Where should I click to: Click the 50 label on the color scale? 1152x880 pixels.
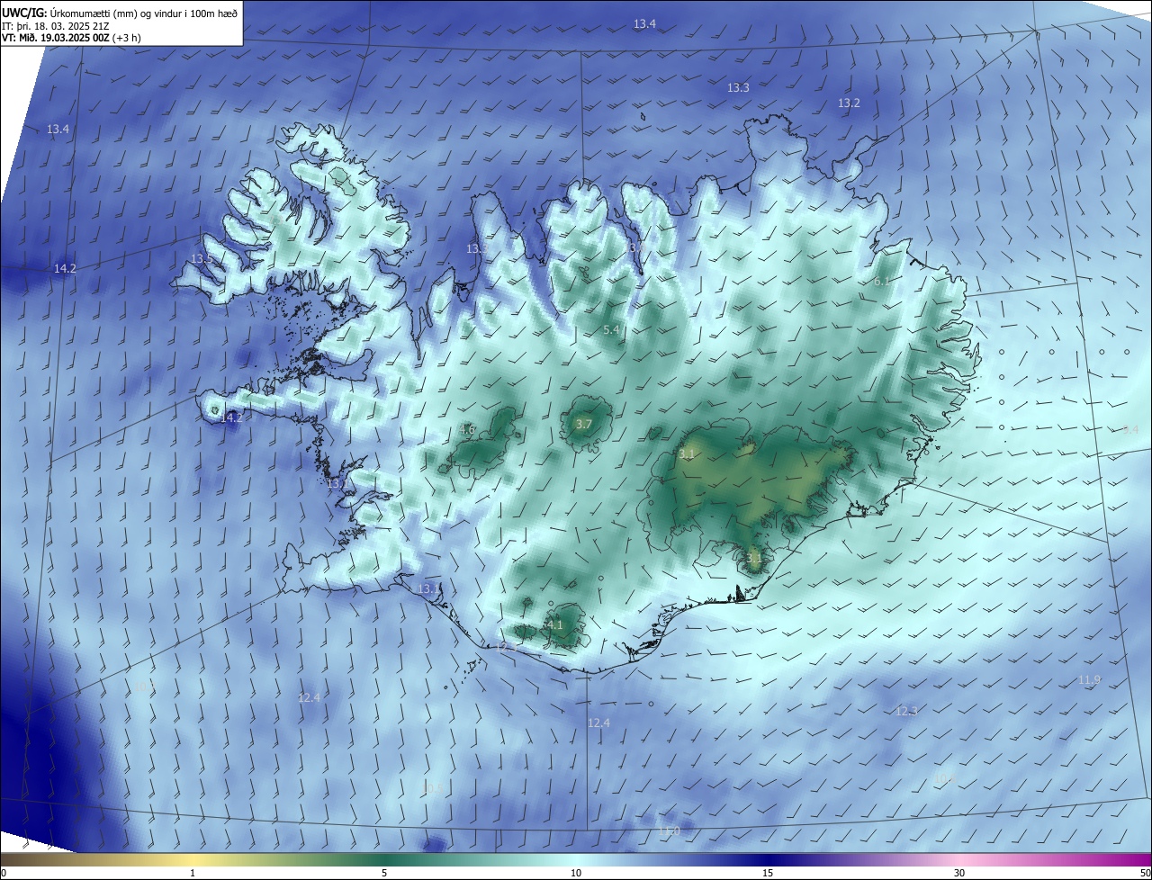click(x=1145, y=873)
